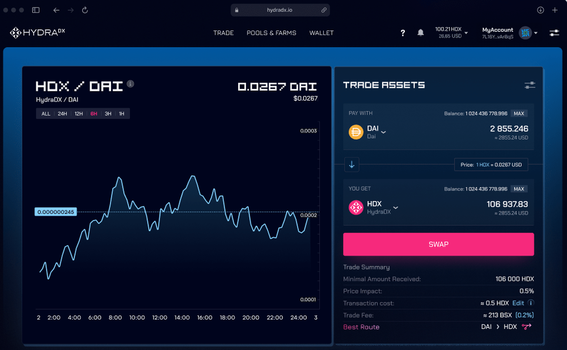Open the help question mark icon
This screenshot has height=350, width=567.
(403, 33)
